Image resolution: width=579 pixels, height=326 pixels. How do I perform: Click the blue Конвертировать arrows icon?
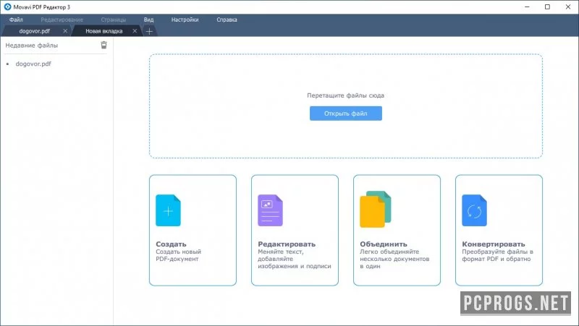(x=475, y=210)
